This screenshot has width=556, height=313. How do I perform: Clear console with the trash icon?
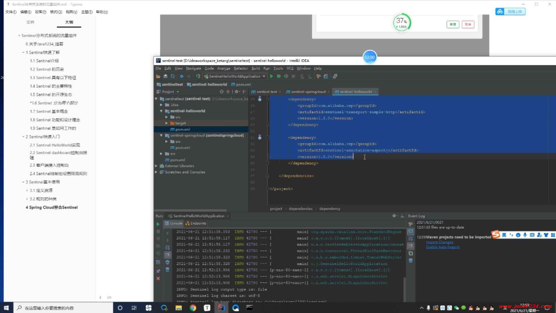tap(167, 270)
